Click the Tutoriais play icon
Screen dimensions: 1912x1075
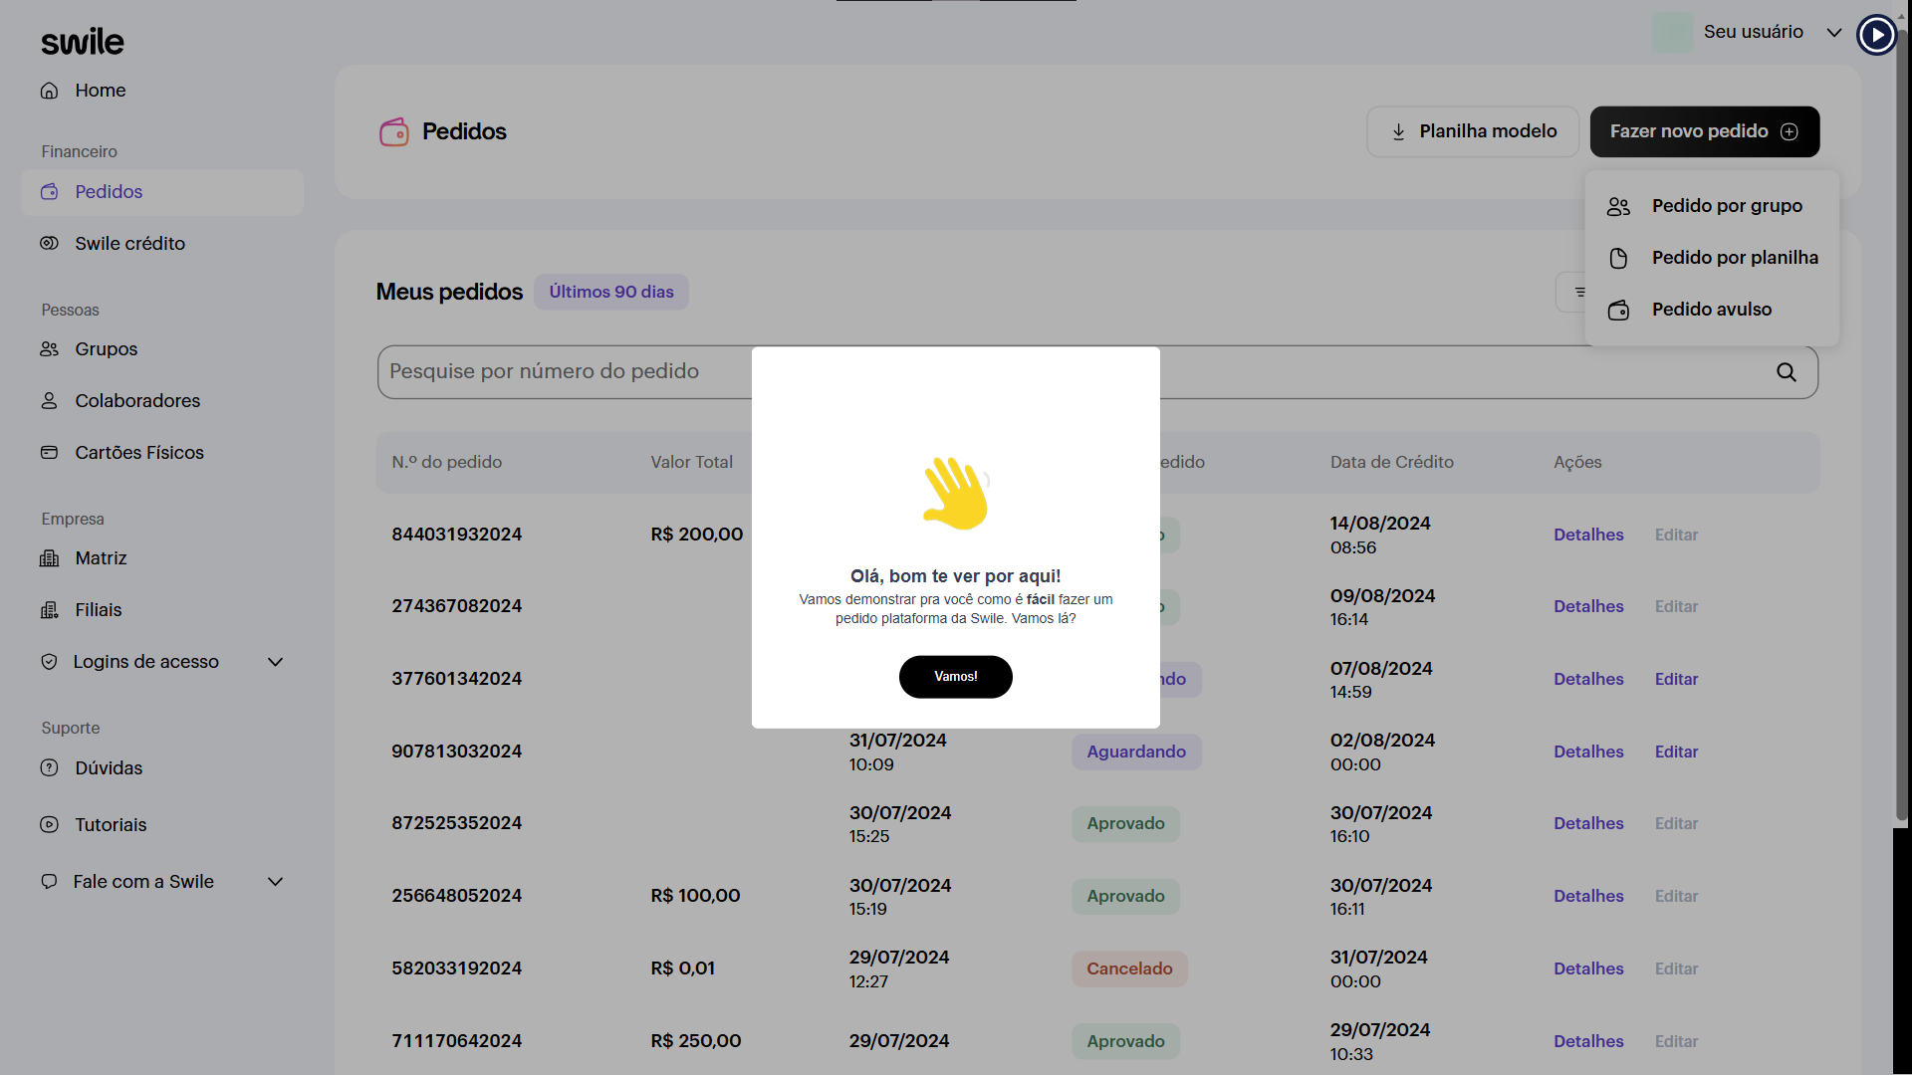click(49, 825)
